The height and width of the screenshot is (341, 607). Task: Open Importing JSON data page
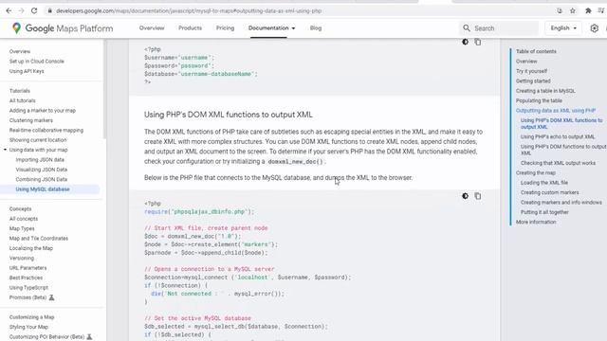click(x=40, y=160)
